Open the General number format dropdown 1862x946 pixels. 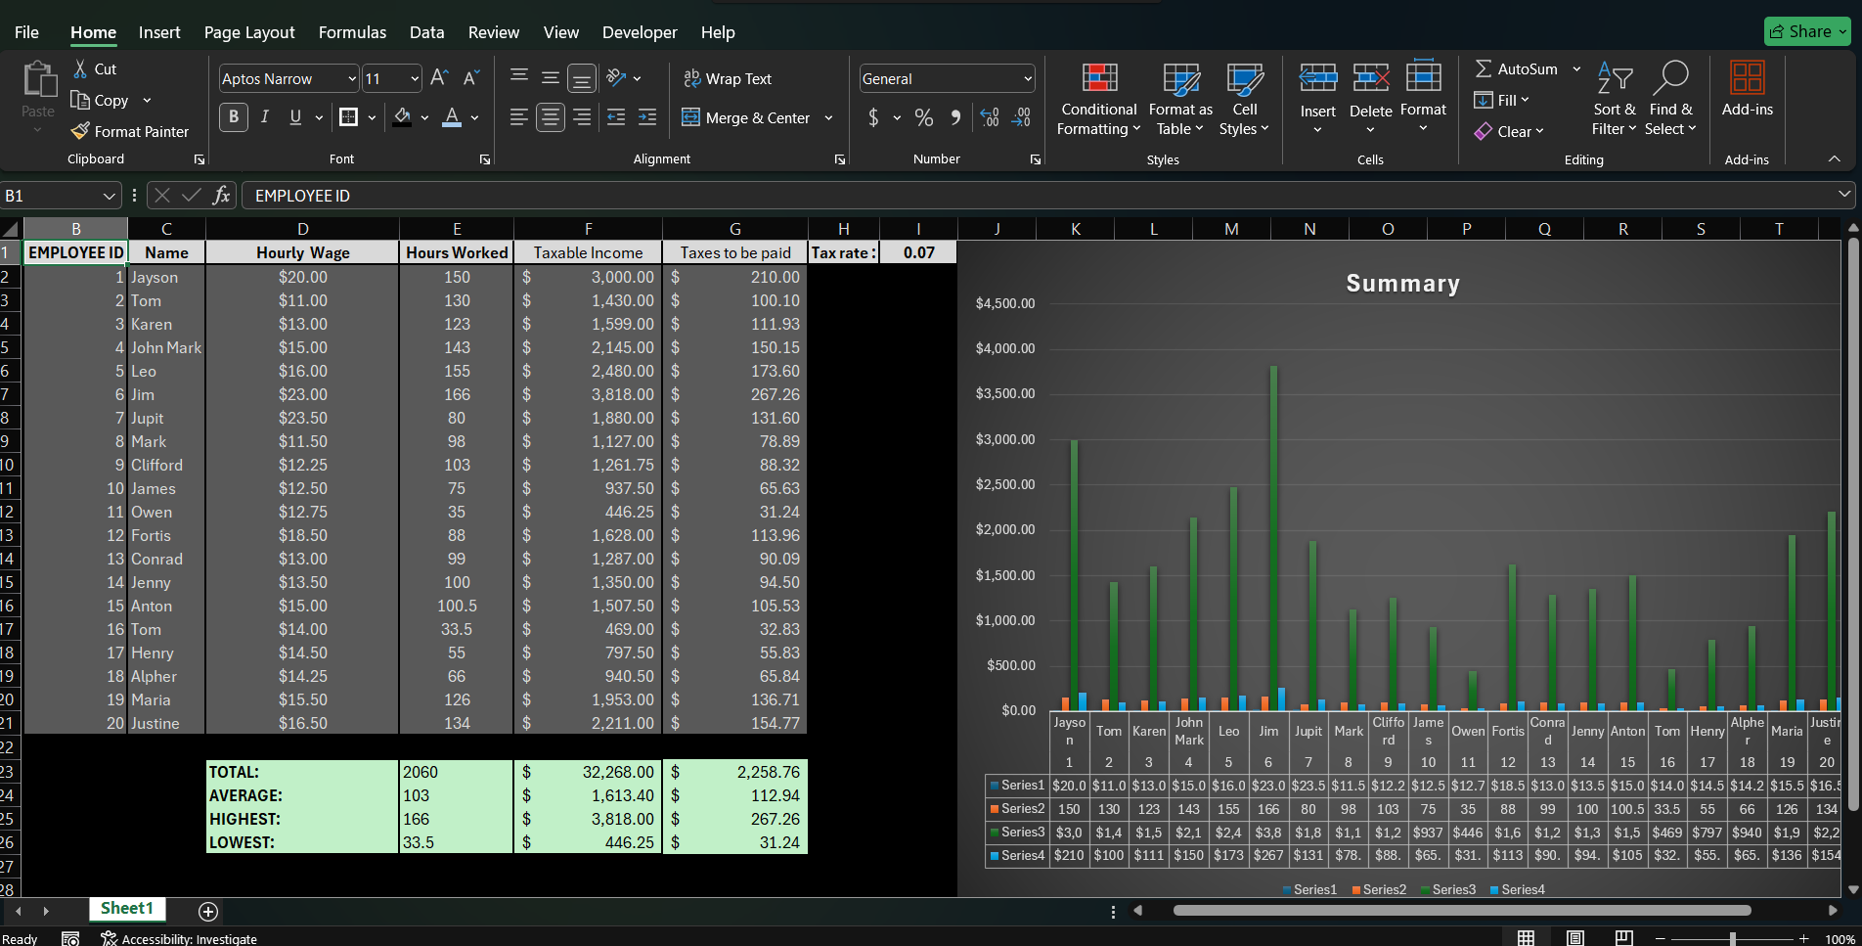1027,78
